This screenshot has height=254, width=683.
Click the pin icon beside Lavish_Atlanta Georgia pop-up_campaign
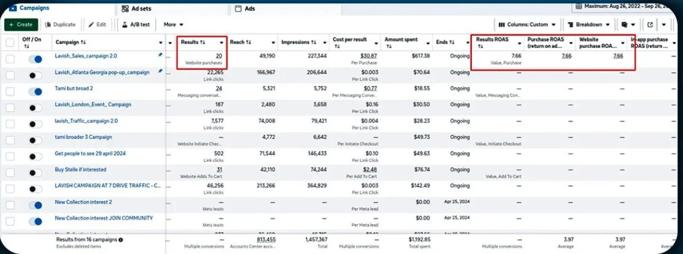click(x=160, y=71)
